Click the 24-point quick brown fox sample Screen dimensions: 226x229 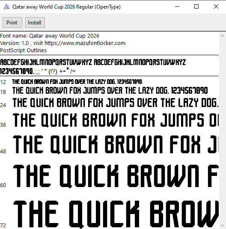point(116,103)
